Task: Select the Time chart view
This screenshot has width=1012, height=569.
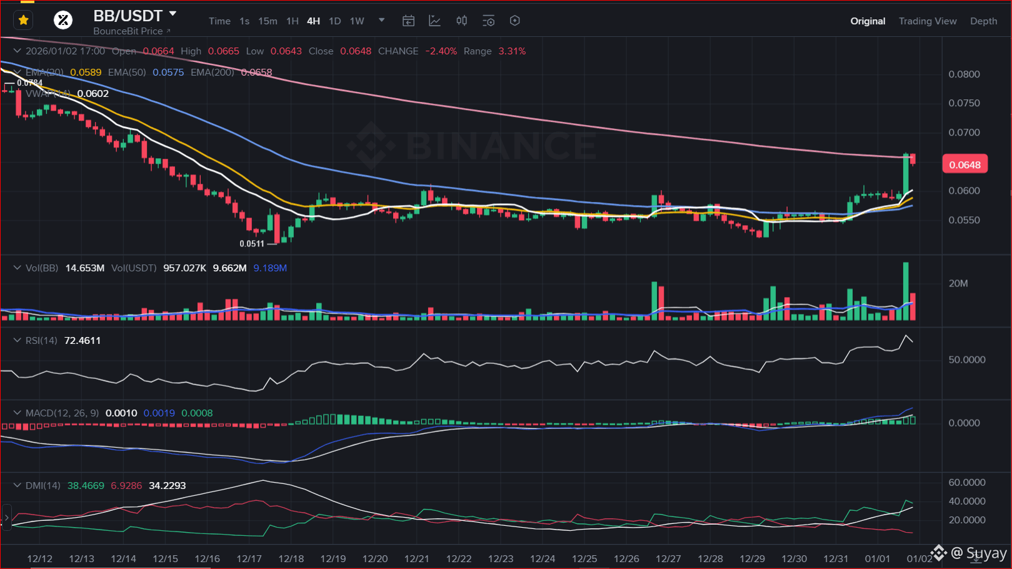Action: tap(219, 21)
